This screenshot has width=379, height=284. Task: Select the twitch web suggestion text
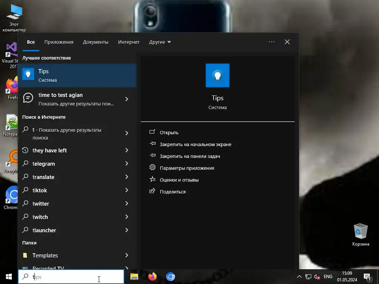click(40, 217)
